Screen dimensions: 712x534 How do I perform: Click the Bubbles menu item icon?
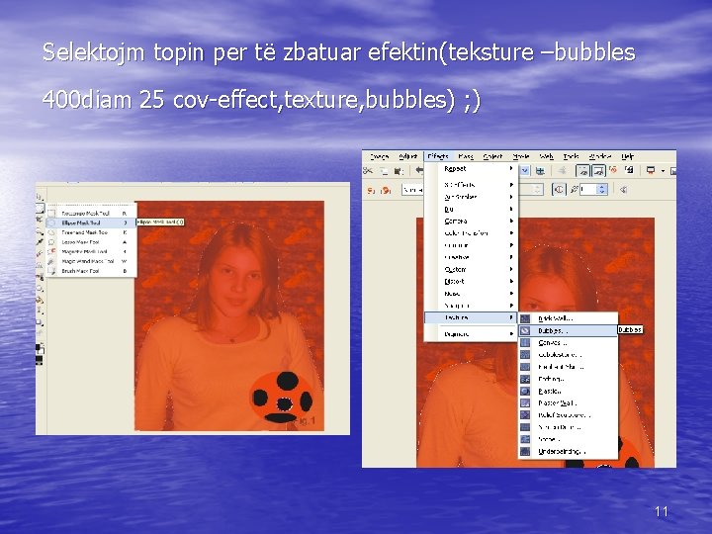(x=525, y=330)
